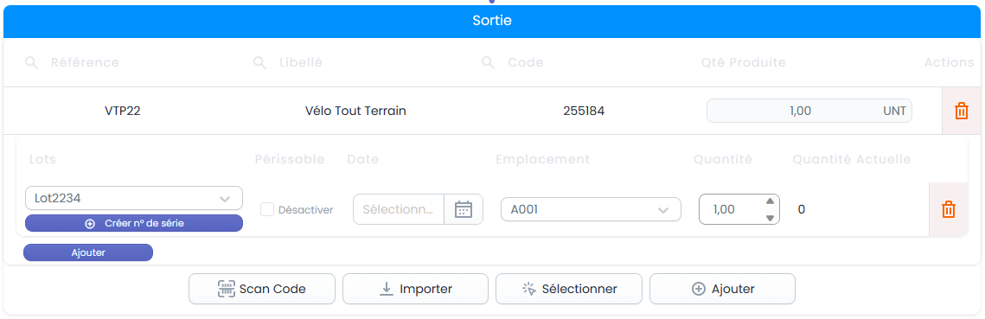This screenshot has height=319, width=985.
Task: Focus the Qté Produite field showing 1,00 UNT
Action: (809, 112)
